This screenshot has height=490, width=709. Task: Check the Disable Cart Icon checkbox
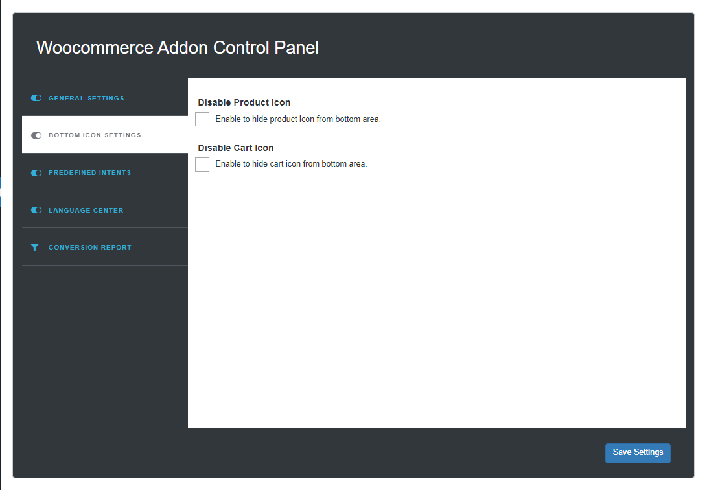click(202, 165)
